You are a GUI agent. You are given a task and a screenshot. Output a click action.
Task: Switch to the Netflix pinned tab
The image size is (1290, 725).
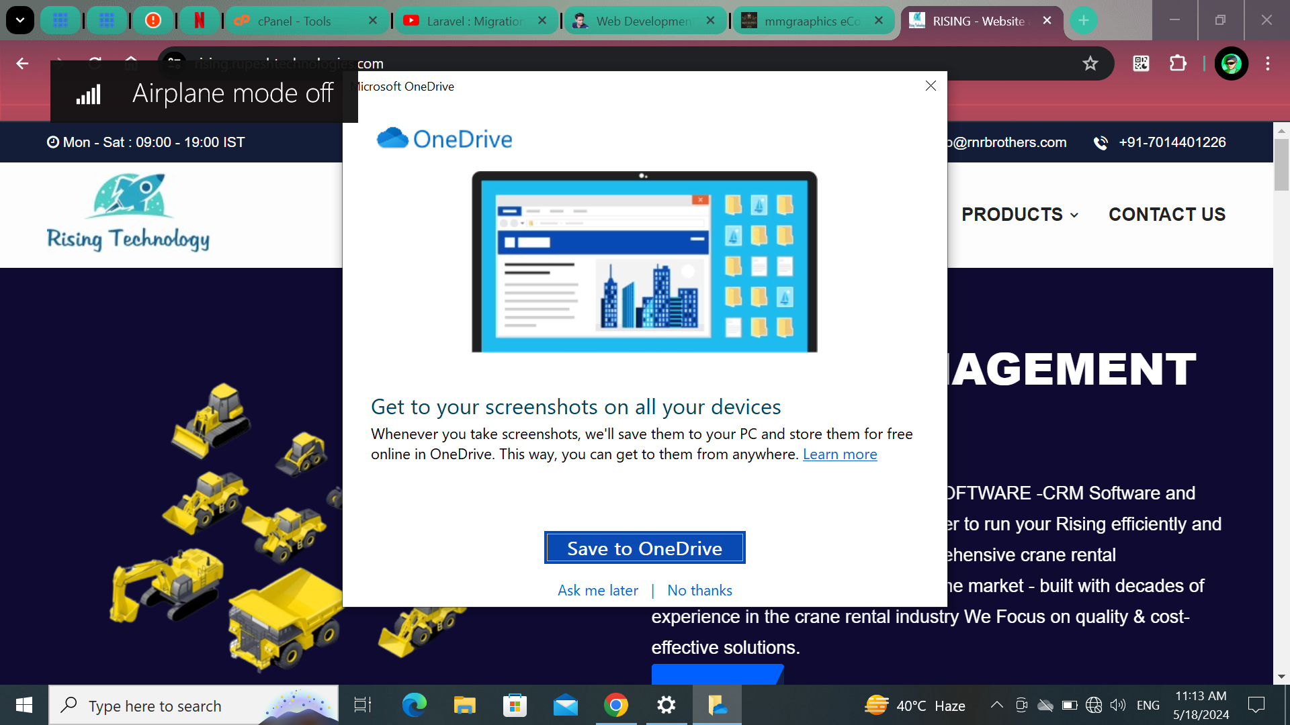(x=200, y=20)
